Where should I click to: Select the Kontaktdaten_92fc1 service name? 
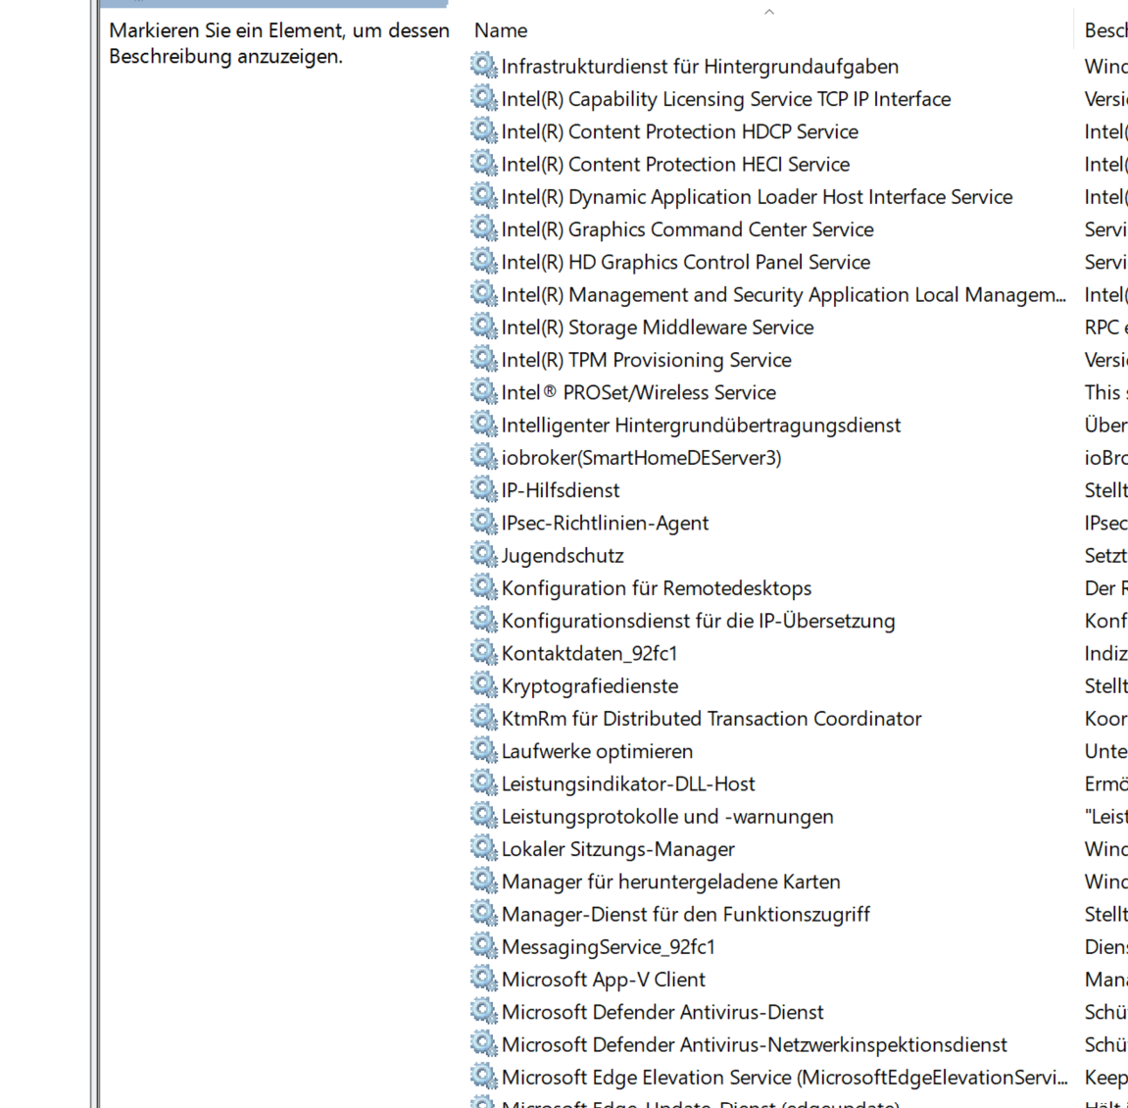pos(589,653)
